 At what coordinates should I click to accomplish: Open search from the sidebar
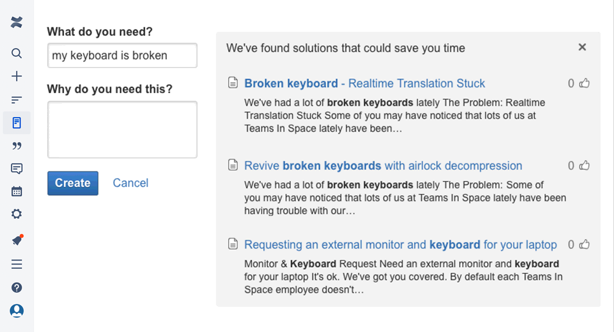click(x=17, y=54)
